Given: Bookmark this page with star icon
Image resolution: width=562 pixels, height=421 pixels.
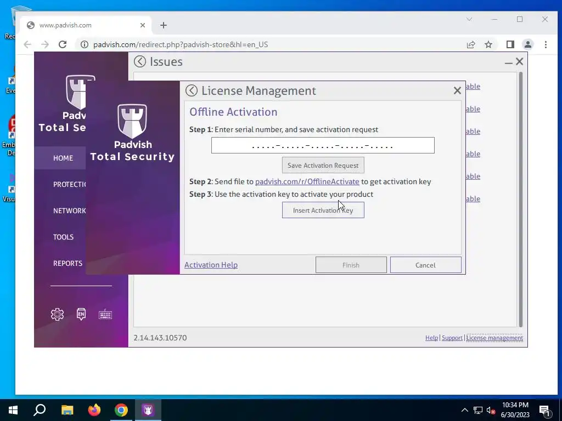Looking at the screenshot, I should tap(488, 44).
